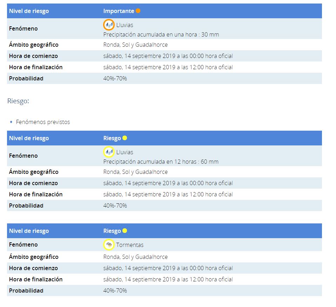Click the 'Fenómenos previstos' bullet item

coord(43,122)
